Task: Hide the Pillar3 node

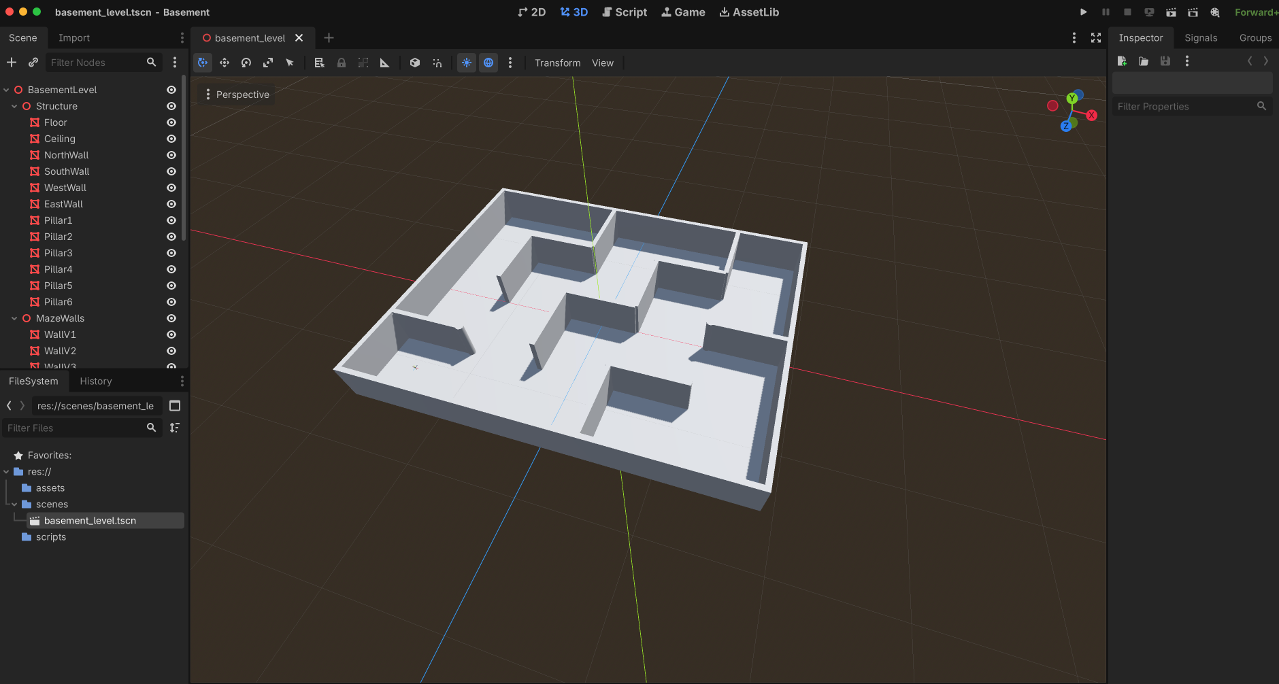Action: click(x=171, y=252)
